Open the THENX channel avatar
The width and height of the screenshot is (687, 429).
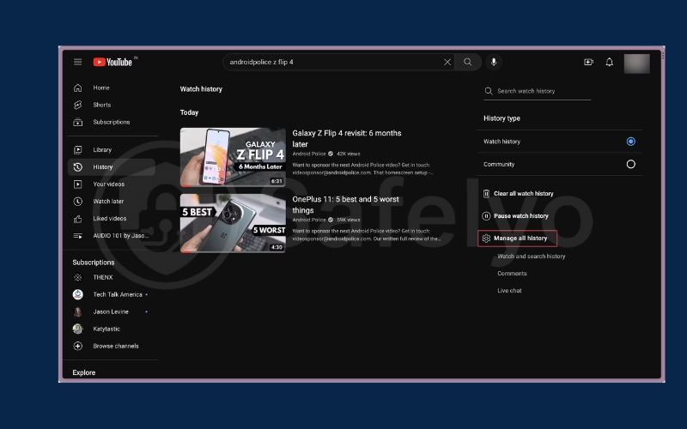click(77, 277)
